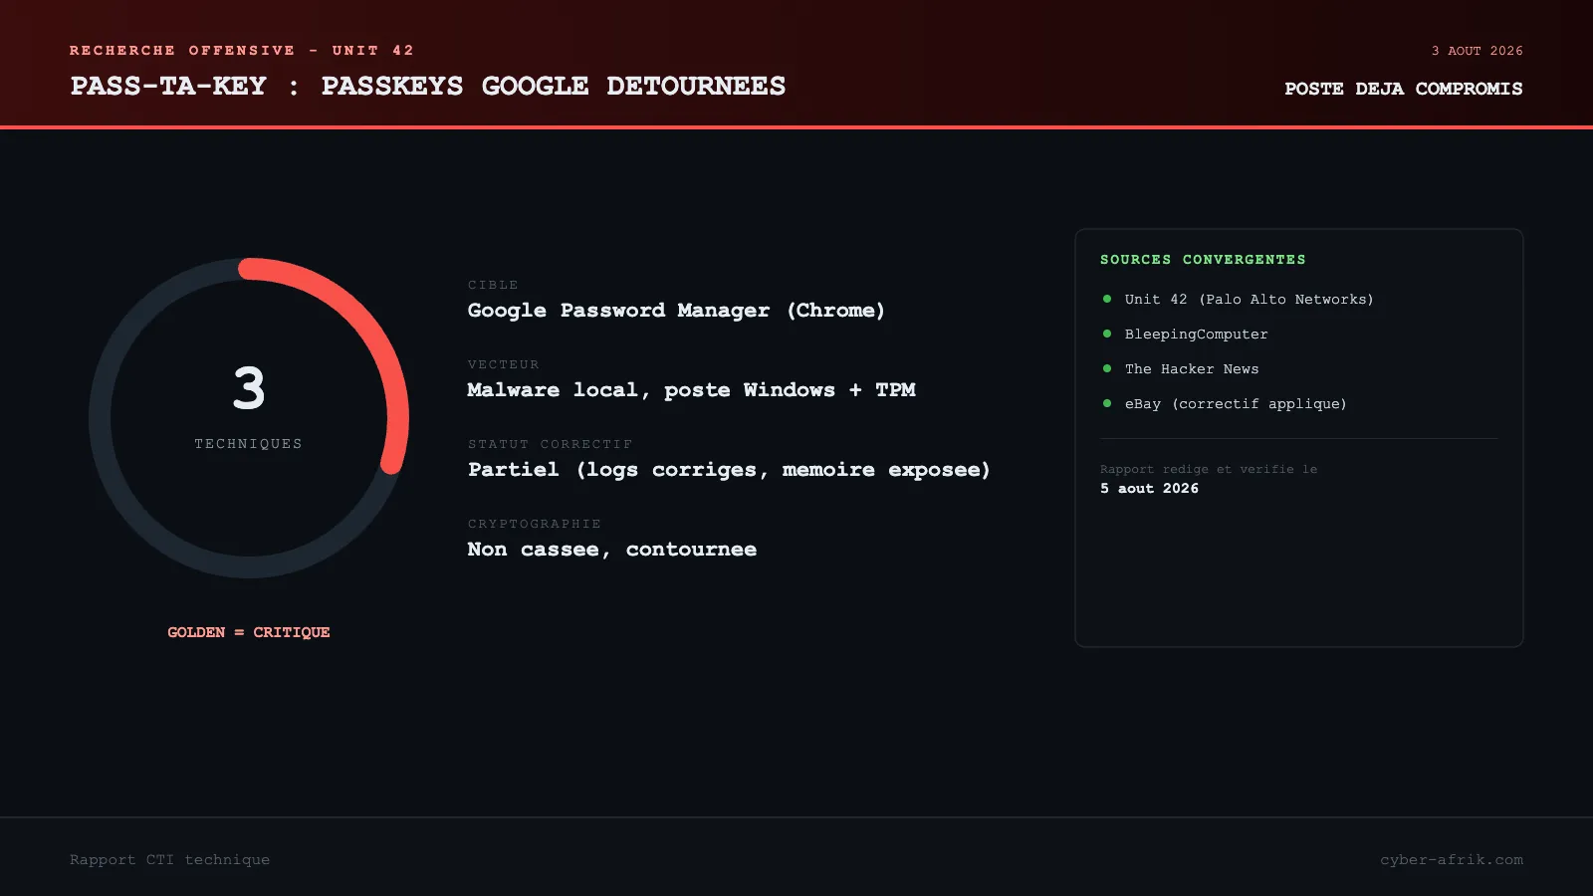
Task: Click the 3 AOUT 2026 date in header
Action: click(x=1478, y=51)
